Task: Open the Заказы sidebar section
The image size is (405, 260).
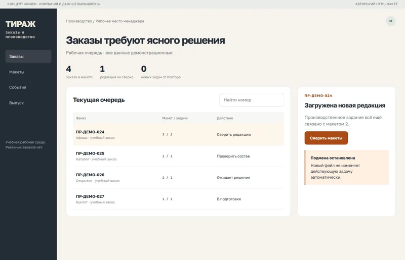Action: pyautogui.click(x=28, y=57)
